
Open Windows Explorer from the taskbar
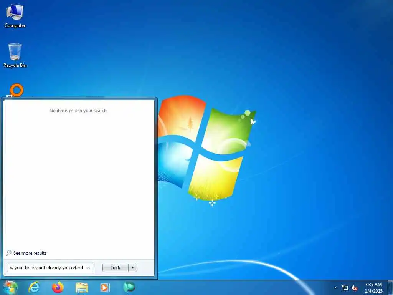pos(82,288)
